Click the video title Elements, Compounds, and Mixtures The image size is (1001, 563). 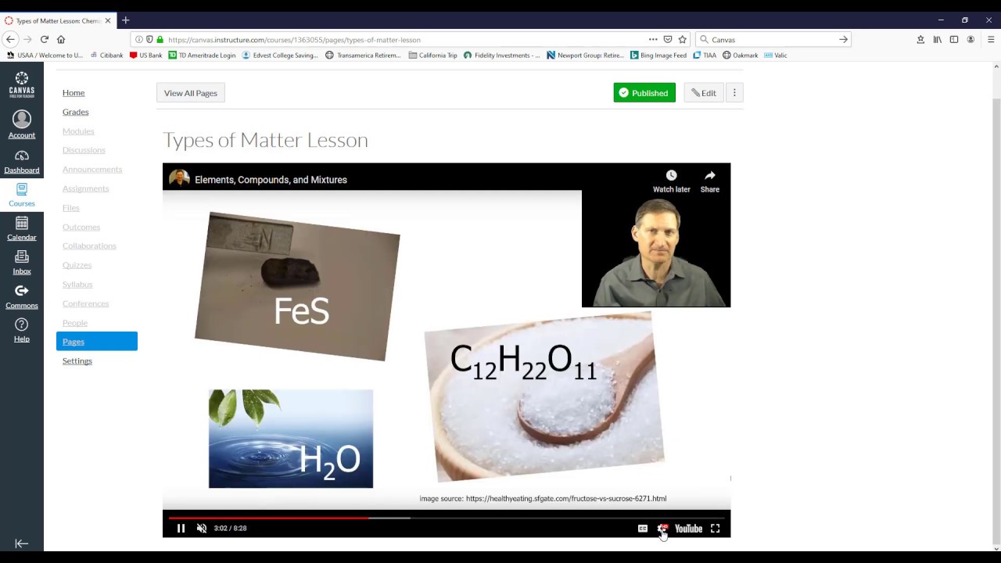coord(271,180)
